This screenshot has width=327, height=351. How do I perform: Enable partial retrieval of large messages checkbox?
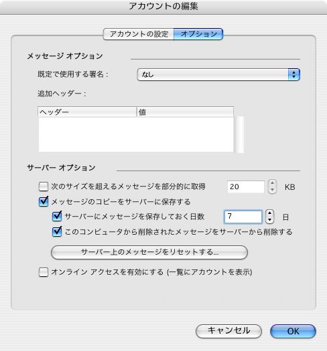(44, 187)
